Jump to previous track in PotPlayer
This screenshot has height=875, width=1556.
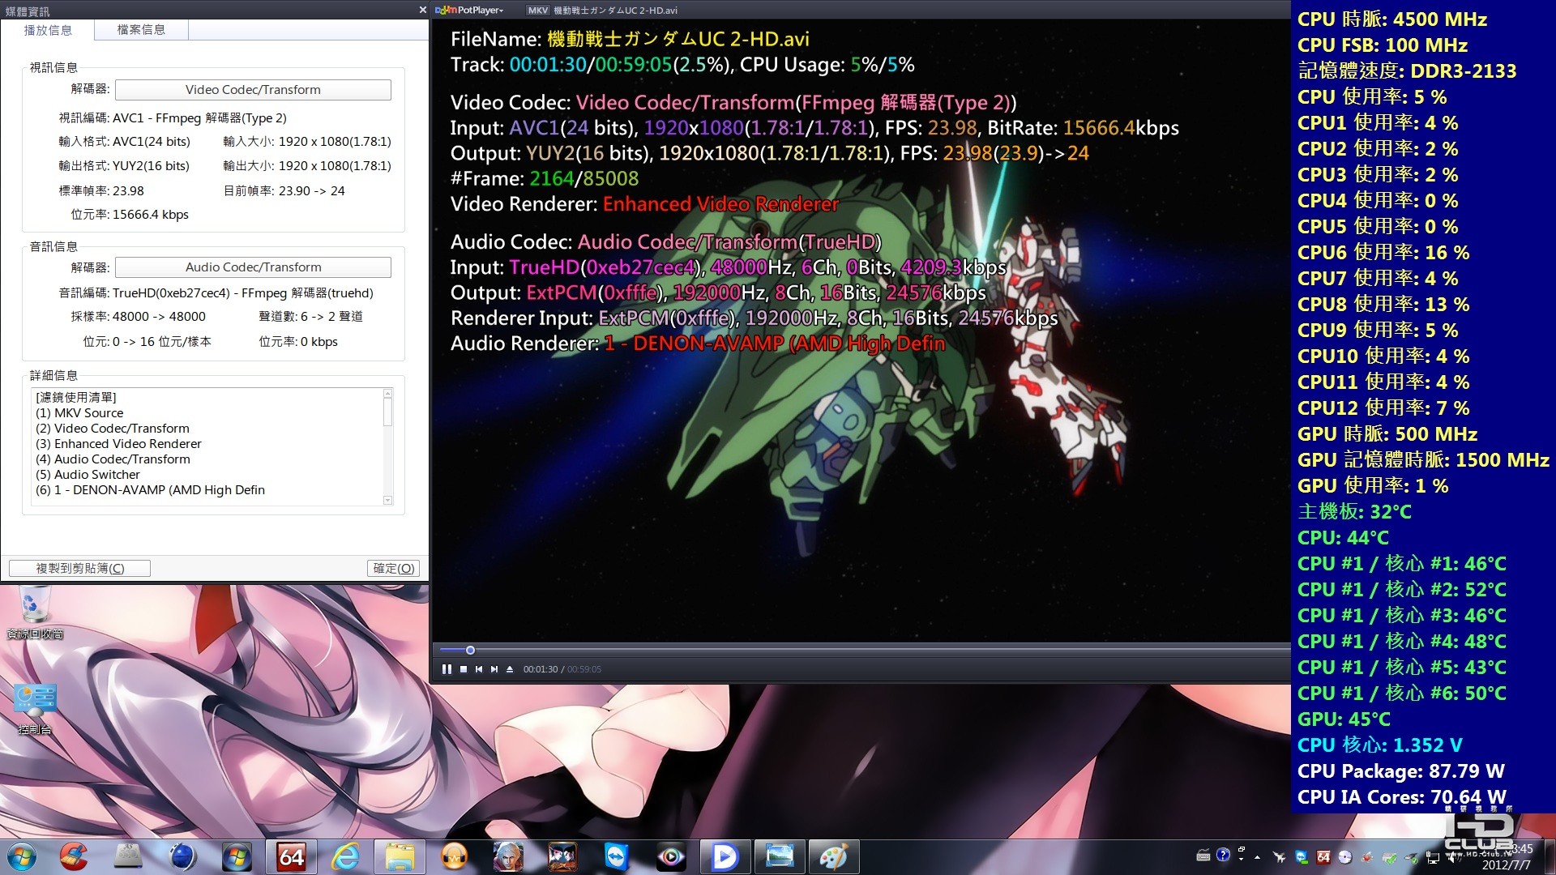[x=479, y=669]
